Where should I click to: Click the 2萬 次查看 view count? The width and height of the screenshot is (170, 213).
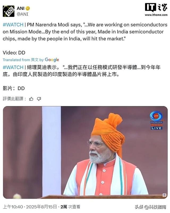point(70,207)
